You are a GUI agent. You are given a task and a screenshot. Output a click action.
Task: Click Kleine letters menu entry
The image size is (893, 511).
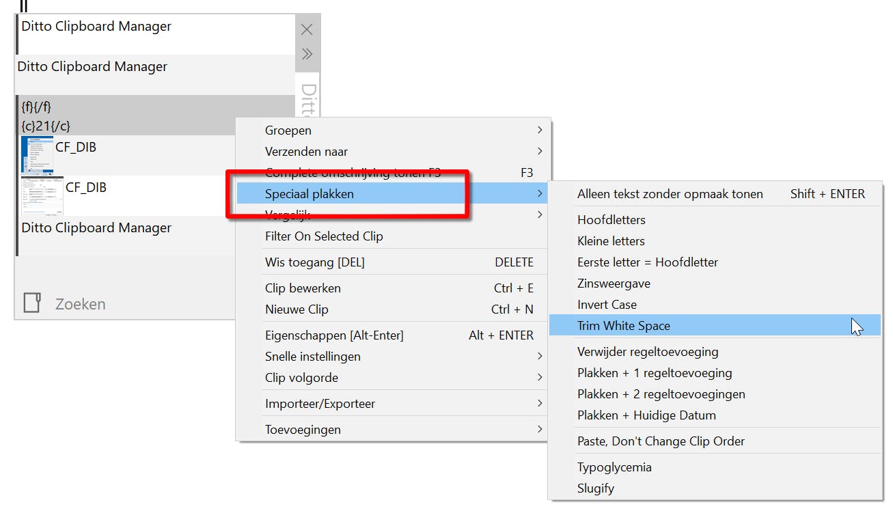point(611,241)
